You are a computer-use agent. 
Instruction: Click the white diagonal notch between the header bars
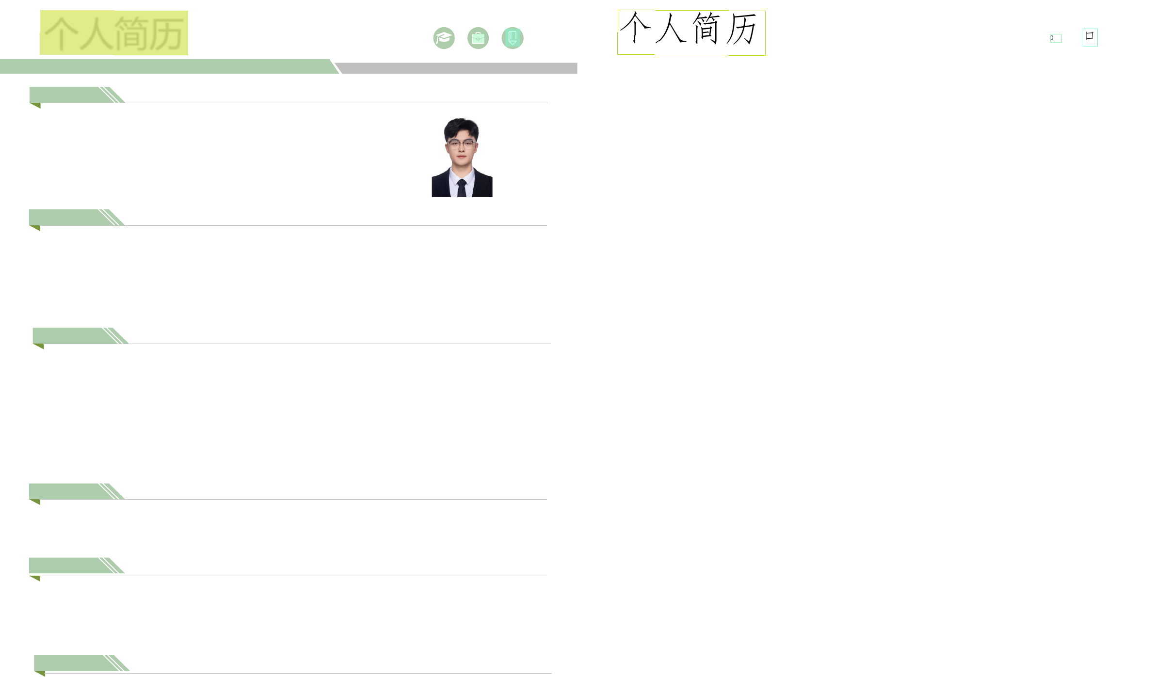tap(336, 67)
